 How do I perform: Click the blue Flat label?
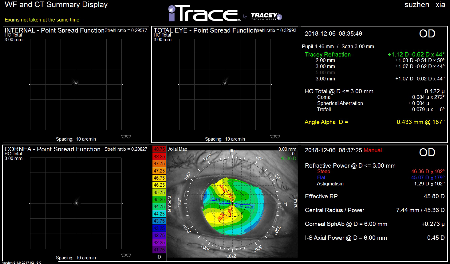pos(321,177)
